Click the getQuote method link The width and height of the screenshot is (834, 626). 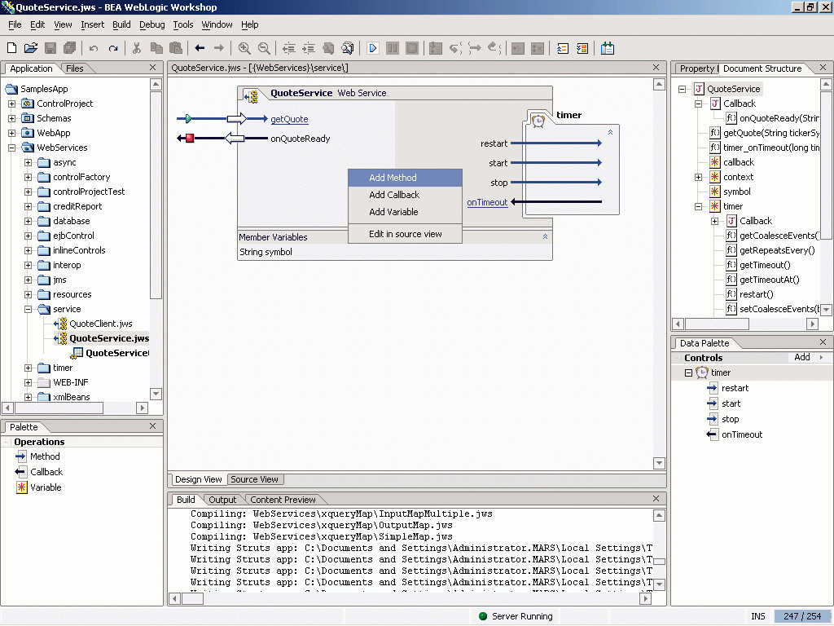point(289,119)
